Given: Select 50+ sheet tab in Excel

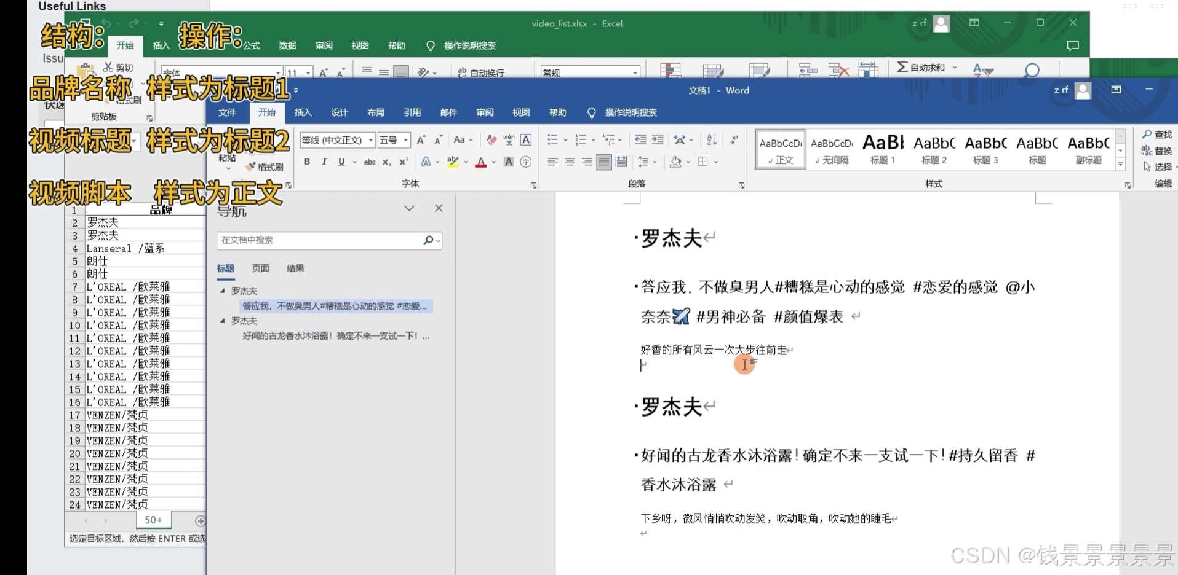Looking at the screenshot, I should click(154, 520).
